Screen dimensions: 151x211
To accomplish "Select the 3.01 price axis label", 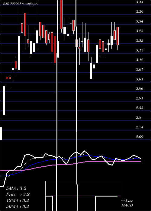I will click(140, 79).
